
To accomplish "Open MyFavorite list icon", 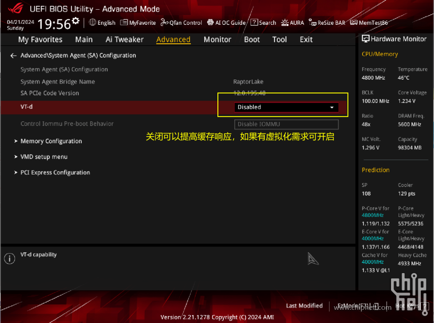I will [x=124, y=23].
